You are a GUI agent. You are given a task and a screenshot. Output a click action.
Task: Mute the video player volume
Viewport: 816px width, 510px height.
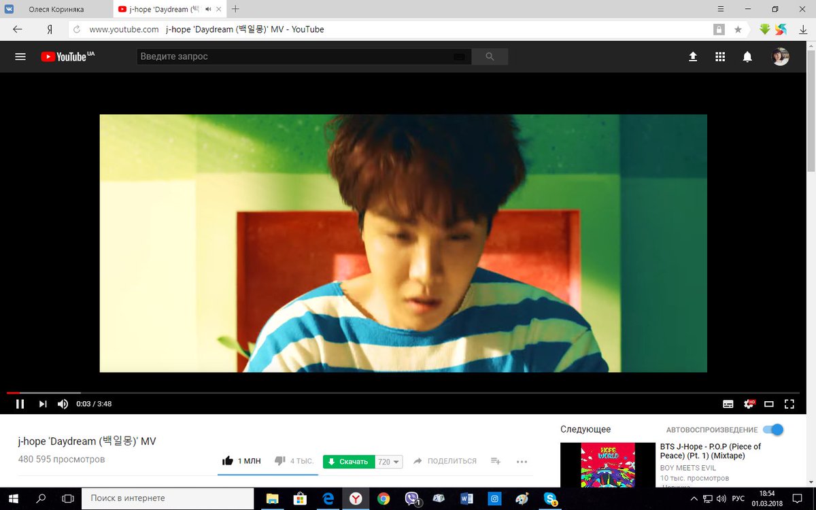[63, 404]
